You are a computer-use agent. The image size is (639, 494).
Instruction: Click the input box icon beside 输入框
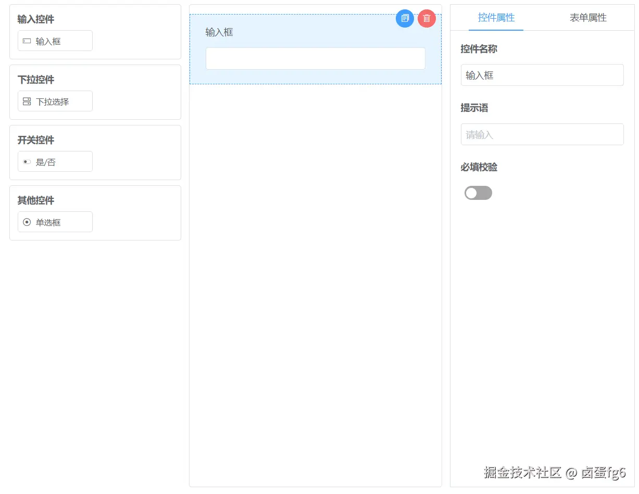27,41
